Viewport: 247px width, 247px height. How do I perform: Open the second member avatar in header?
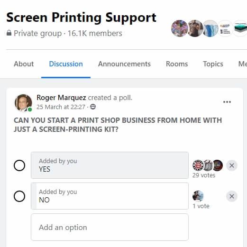[195, 28]
